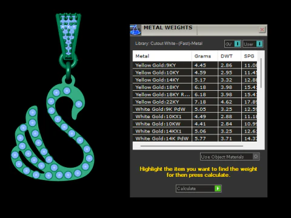291x218 pixels.
Task: Sort by the Metal column header
Action: click(162, 56)
